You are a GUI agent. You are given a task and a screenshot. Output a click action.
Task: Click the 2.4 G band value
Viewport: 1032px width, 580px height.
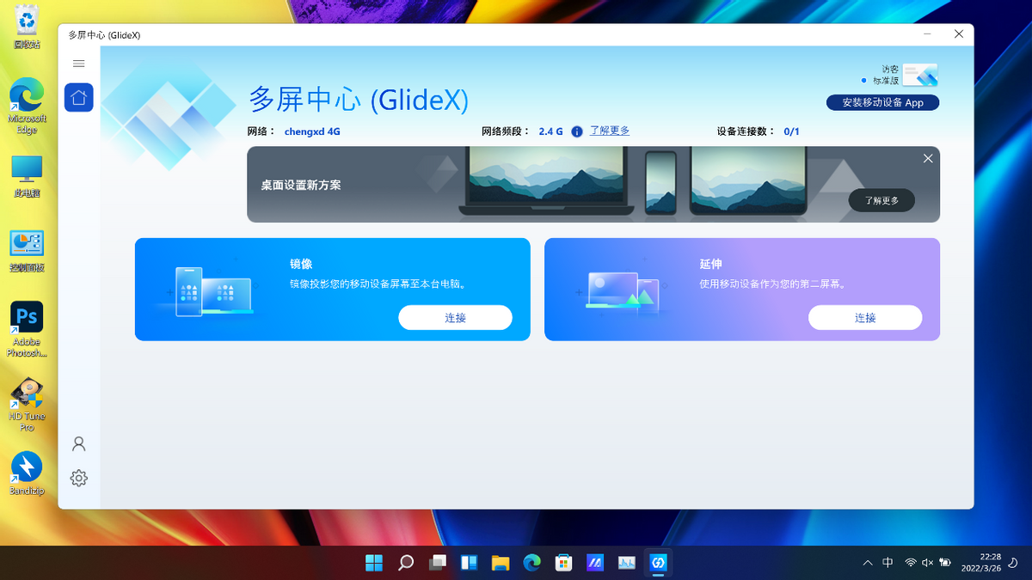(551, 131)
